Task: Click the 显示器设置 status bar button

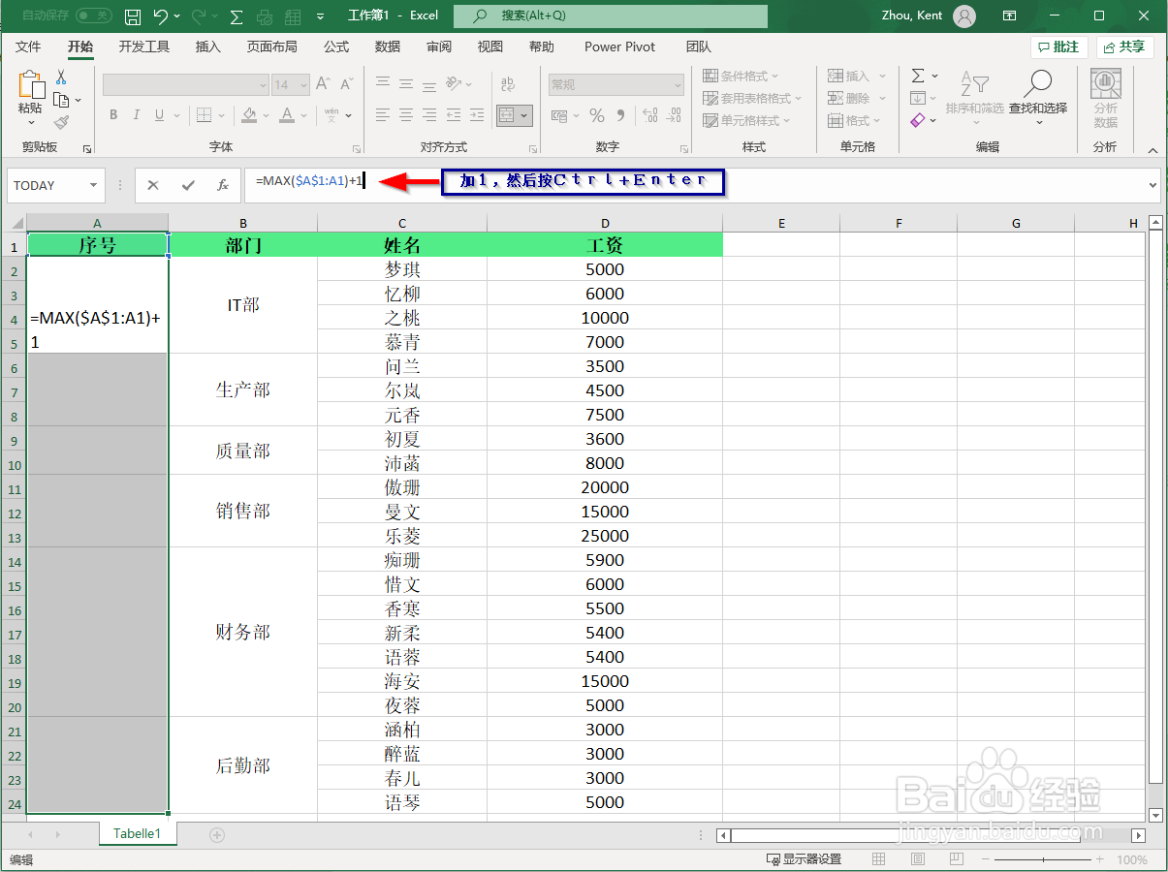Action: (x=804, y=859)
